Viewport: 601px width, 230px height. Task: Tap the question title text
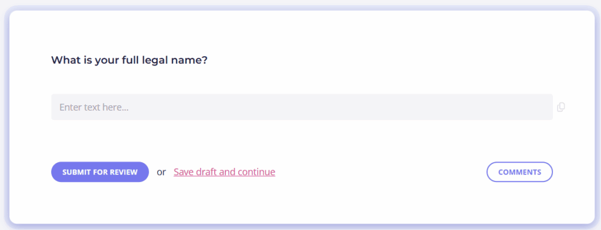click(129, 60)
